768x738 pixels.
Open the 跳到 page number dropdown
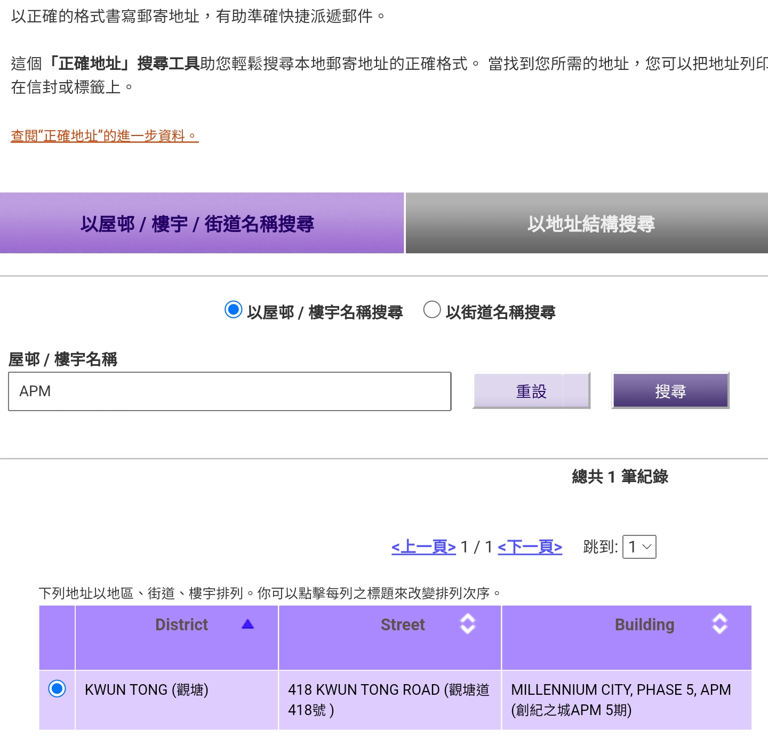coord(639,547)
